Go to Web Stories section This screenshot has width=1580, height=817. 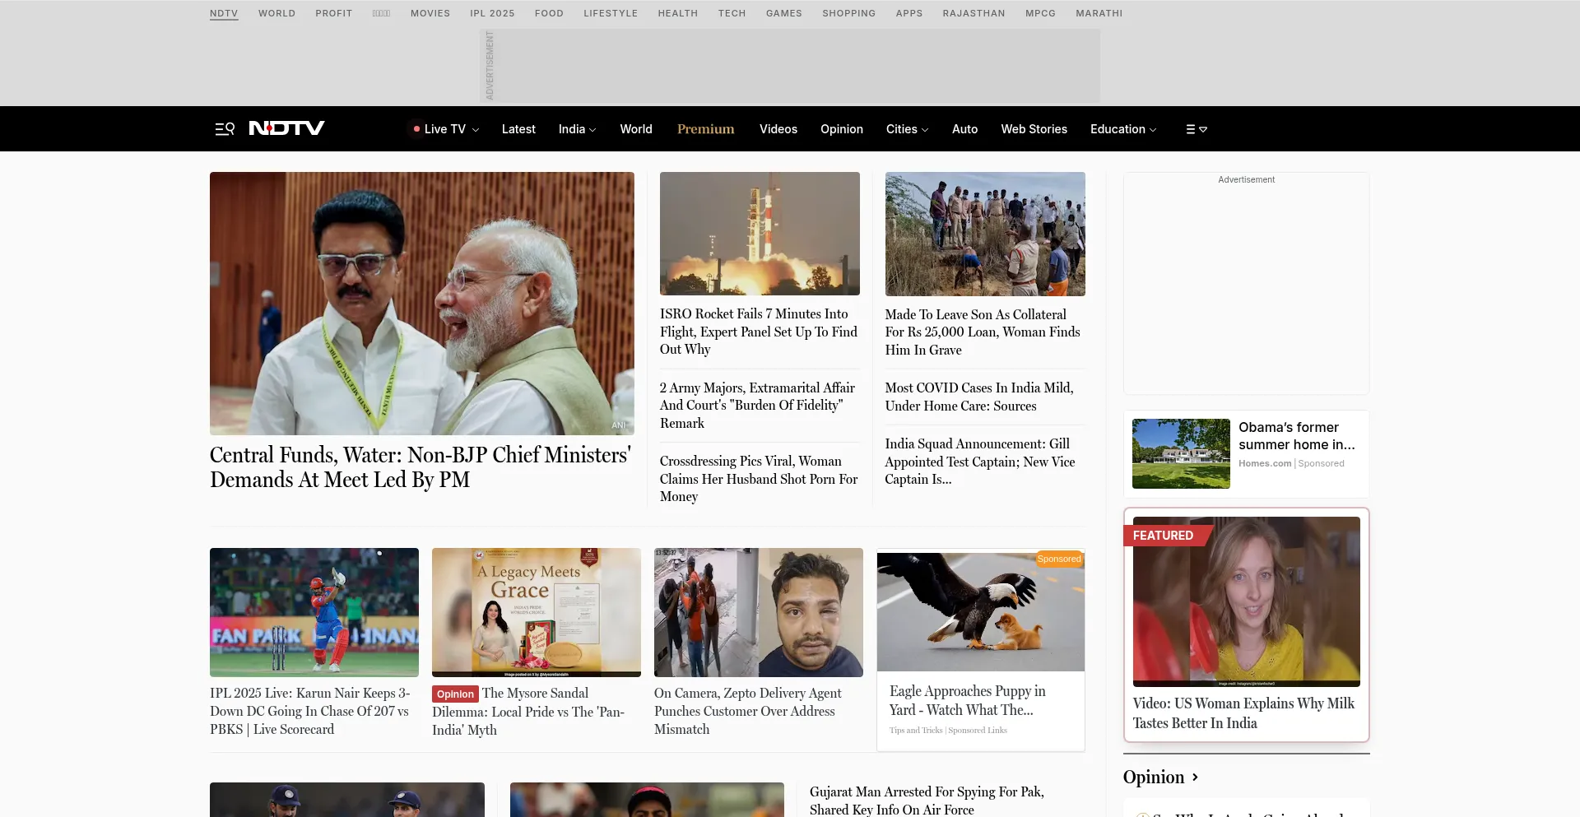[x=1034, y=129]
